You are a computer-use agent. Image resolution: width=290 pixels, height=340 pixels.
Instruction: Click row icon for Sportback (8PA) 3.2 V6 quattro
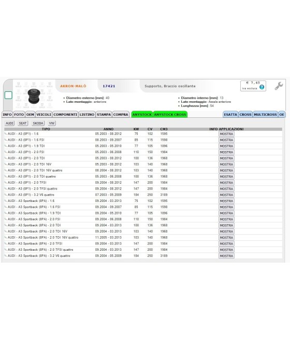[x=5, y=256]
